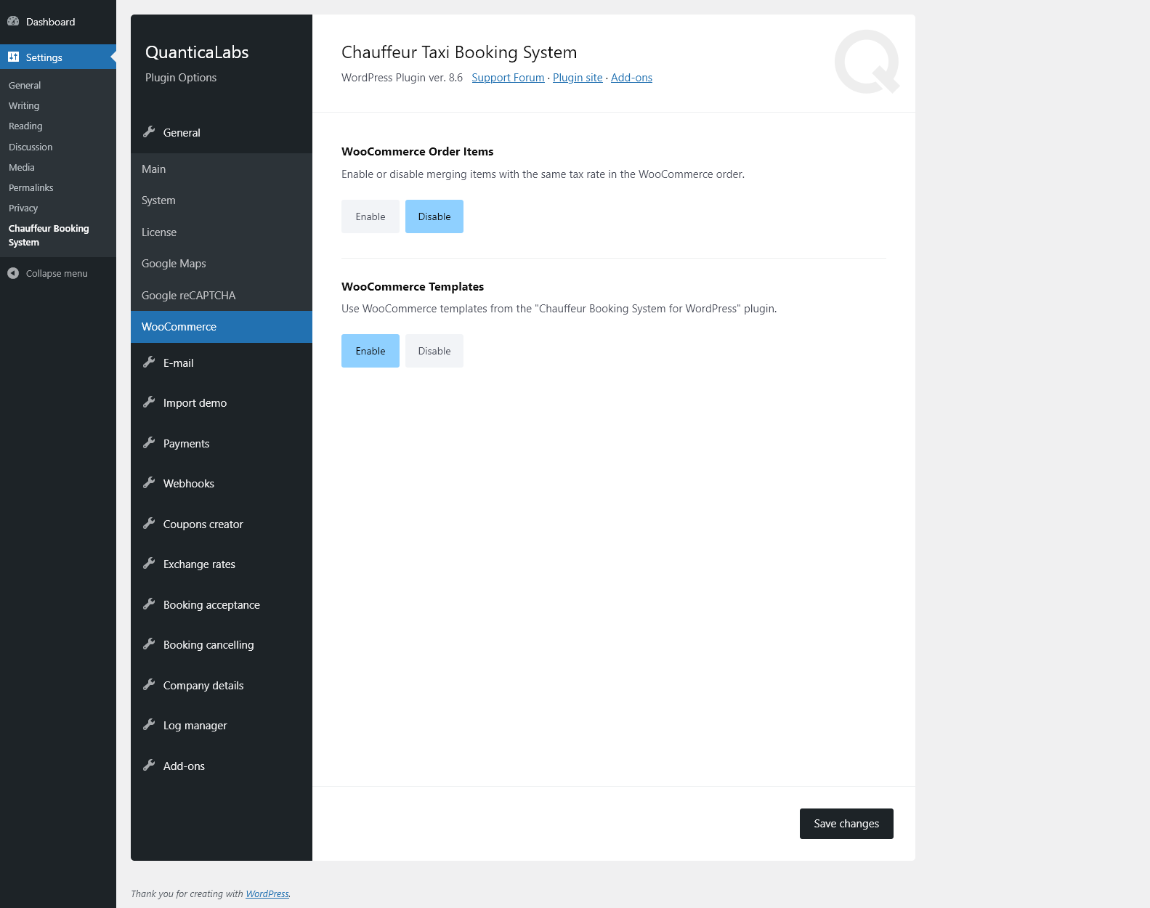Screen dimensions: 1150x908
Task: Expand the Booking acceptance section
Action: [x=222, y=605]
